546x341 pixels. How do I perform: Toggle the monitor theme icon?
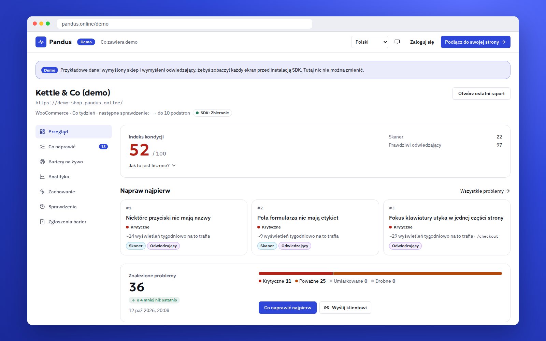coord(397,42)
